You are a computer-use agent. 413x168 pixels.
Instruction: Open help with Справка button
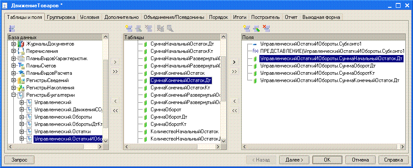(x=394, y=159)
